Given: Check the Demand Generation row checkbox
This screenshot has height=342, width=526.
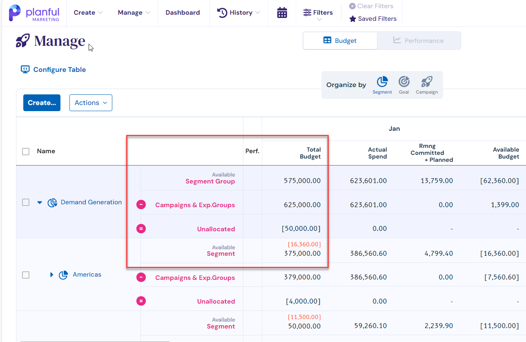Looking at the screenshot, I should pos(26,202).
